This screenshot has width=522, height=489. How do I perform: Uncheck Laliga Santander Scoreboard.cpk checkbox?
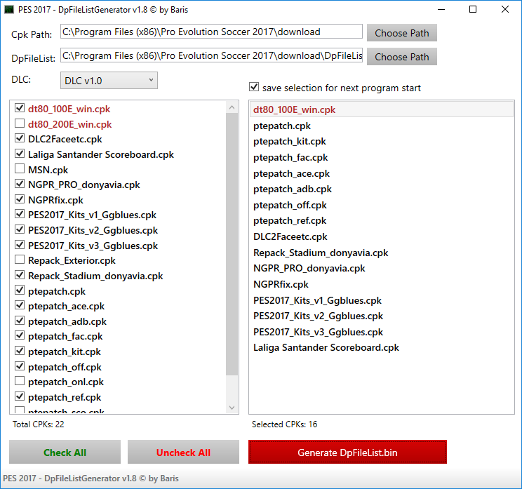[20, 154]
